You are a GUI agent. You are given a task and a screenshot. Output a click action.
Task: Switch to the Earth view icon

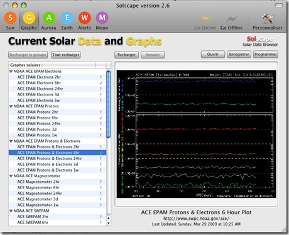point(67,21)
